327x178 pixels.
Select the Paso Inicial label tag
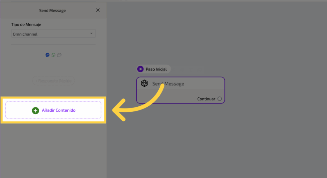pos(154,69)
